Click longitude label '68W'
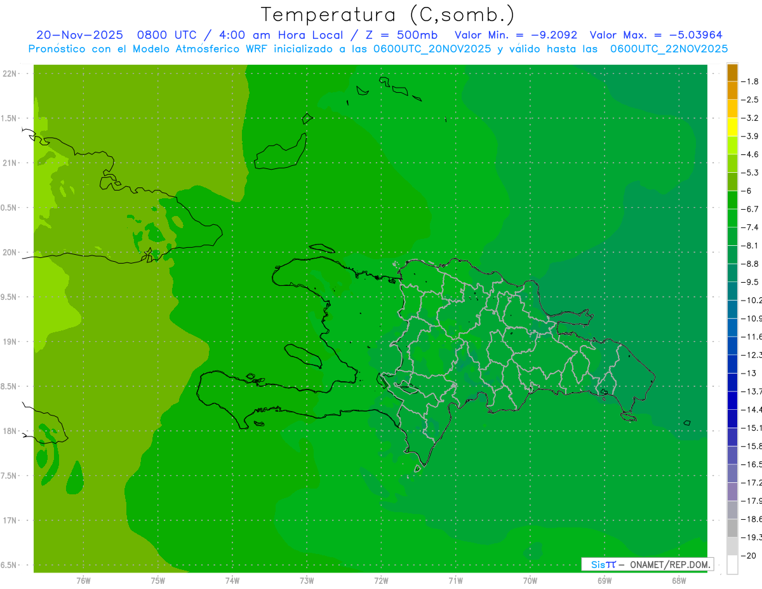Screen dimensions: 762x589 (x=679, y=581)
